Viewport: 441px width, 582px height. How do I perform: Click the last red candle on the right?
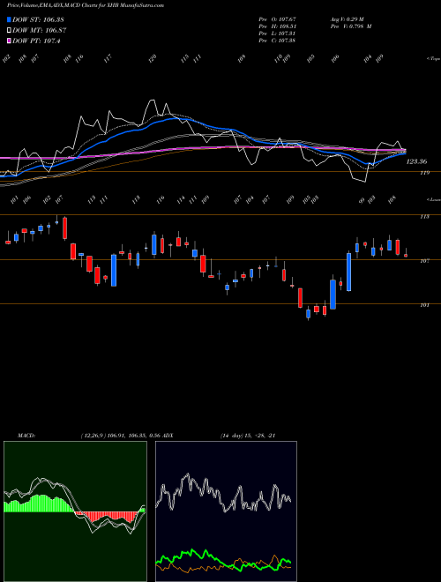pos(406,255)
